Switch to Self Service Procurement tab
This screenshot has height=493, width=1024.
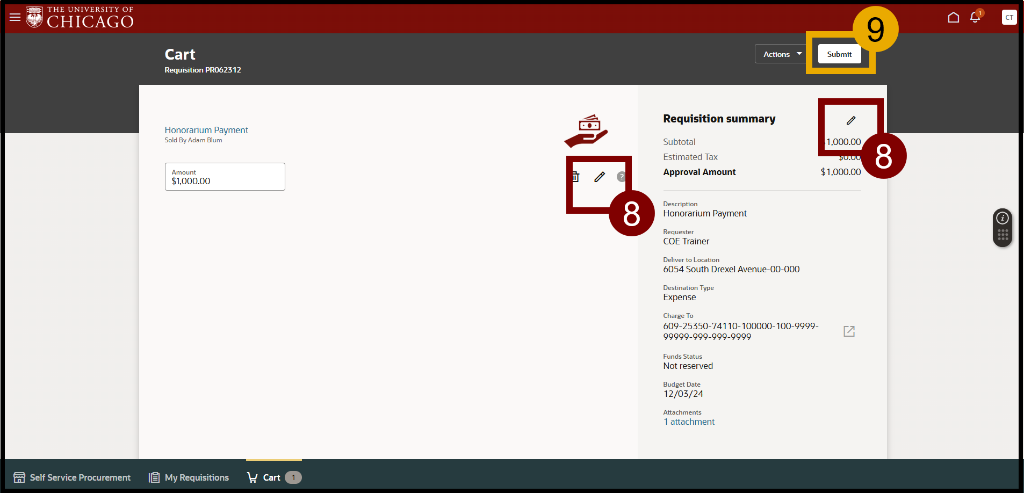click(x=72, y=477)
